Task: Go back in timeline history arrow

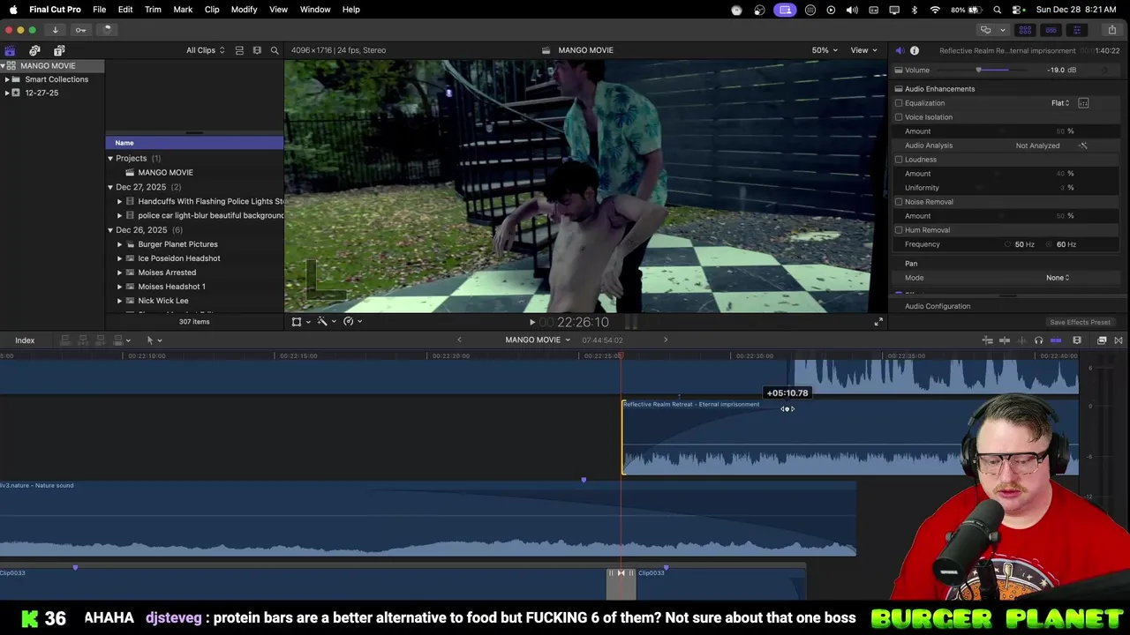Action: [x=459, y=340]
